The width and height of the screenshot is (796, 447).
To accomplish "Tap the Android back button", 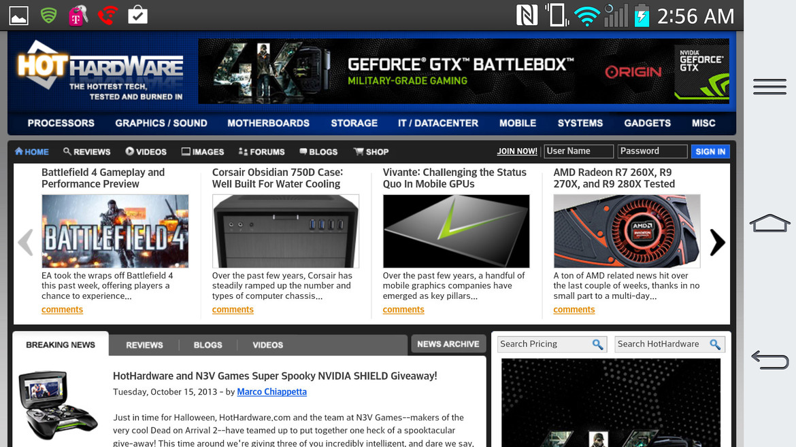I will pyautogui.click(x=769, y=360).
